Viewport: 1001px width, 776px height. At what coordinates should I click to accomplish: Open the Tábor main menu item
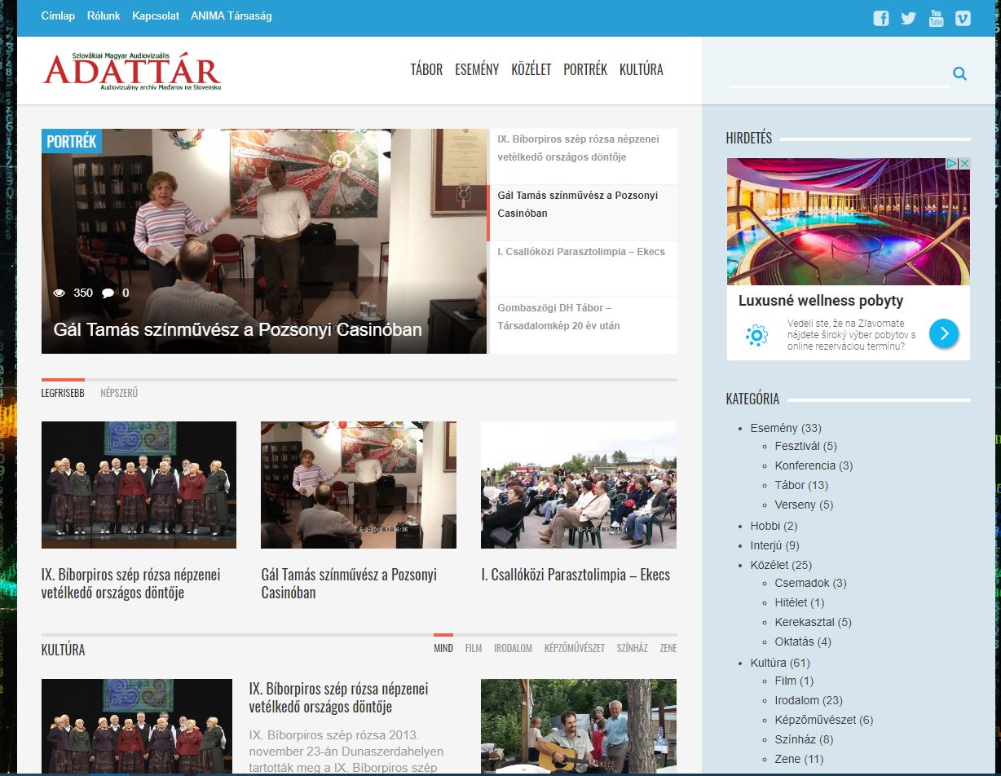pos(426,70)
